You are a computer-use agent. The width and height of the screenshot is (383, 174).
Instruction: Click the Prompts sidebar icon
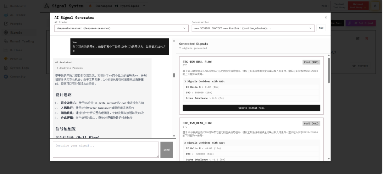click(x=6, y=24)
